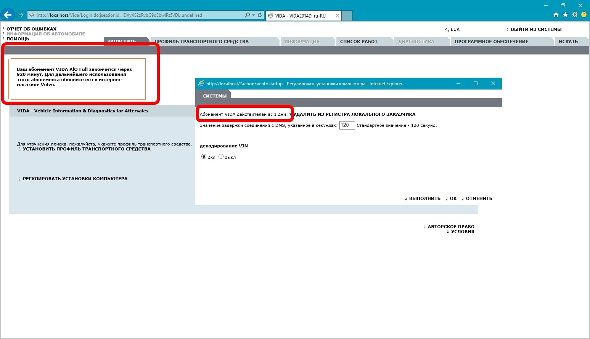Open ОТЧЕТ ОБ ОШИБКАХ link

pyautogui.click(x=31, y=29)
